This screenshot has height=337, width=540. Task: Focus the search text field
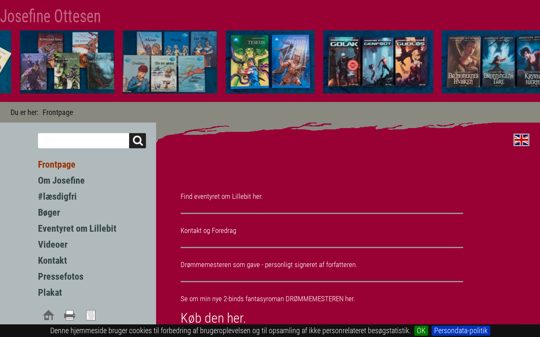[x=84, y=141]
